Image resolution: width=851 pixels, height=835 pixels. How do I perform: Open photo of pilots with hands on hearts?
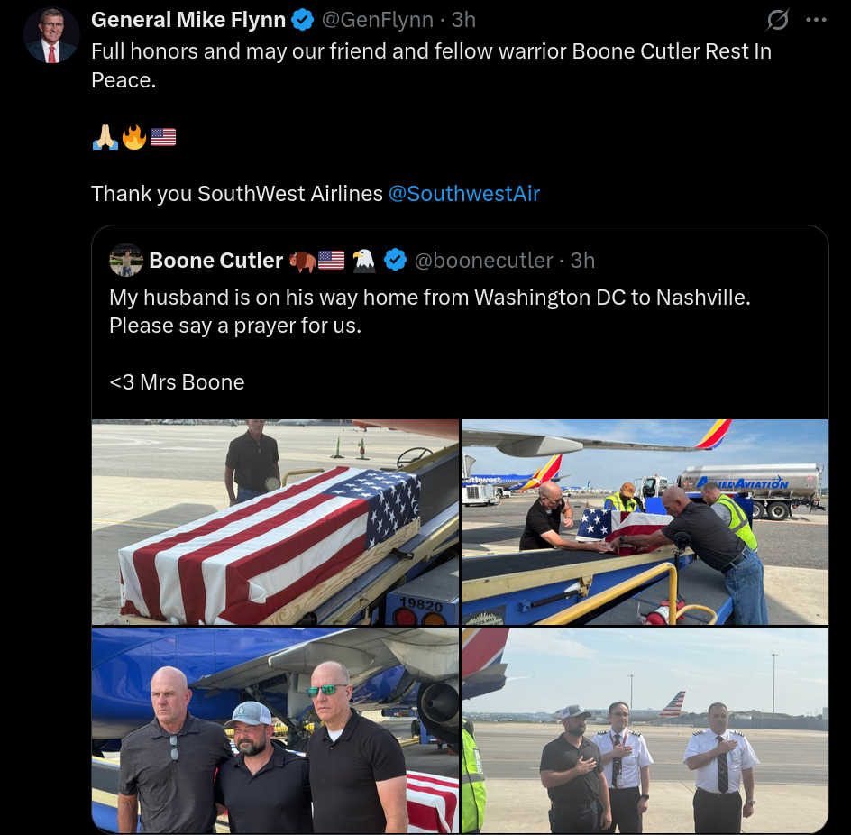coord(645,730)
